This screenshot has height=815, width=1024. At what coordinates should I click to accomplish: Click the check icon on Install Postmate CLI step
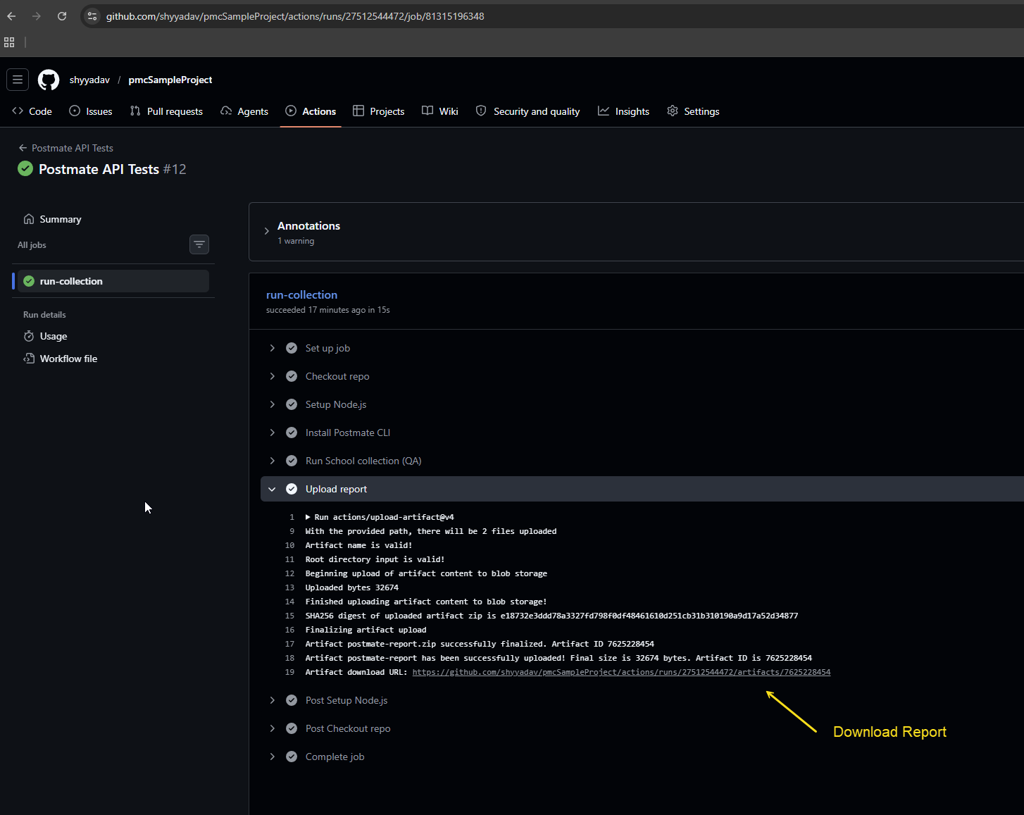coord(292,433)
